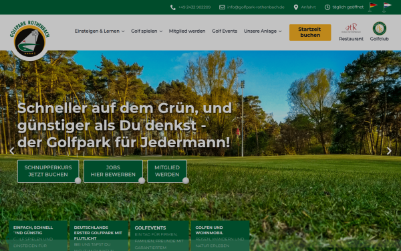Screen dimensions: 401x251
Task: Open the Golfclub text link
Action: tap(379, 39)
